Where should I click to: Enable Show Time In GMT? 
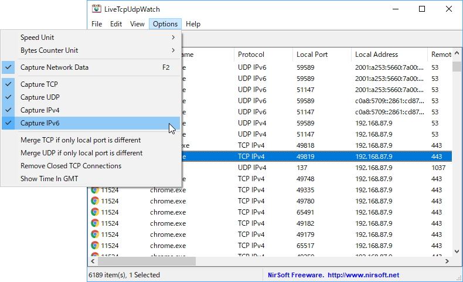pos(91,179)
